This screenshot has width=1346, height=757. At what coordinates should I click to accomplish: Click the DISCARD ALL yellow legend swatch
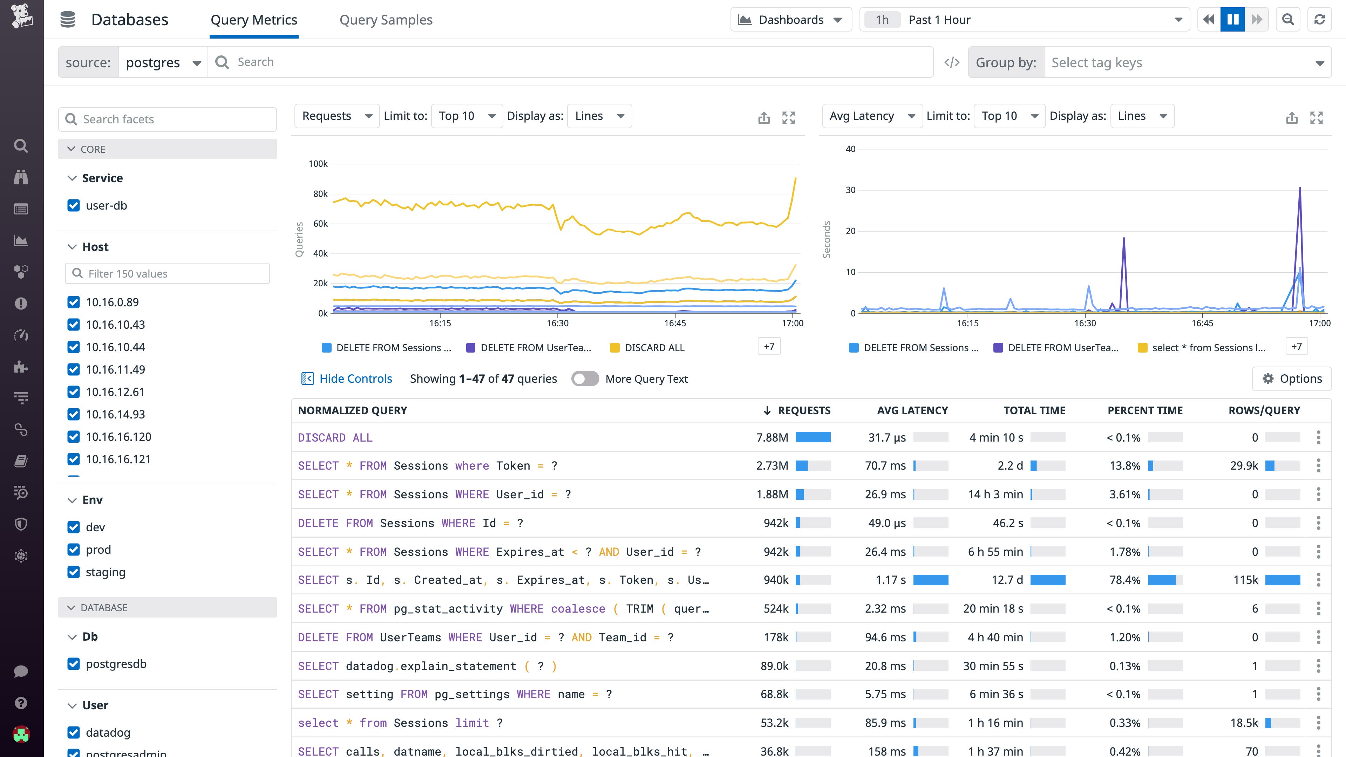click(614, 347)
